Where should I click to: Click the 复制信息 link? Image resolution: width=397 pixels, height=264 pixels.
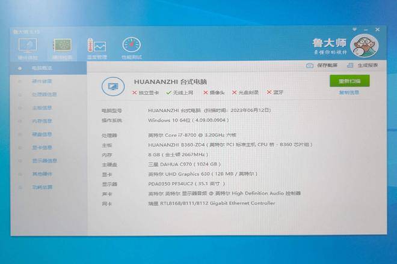[349, 93]
